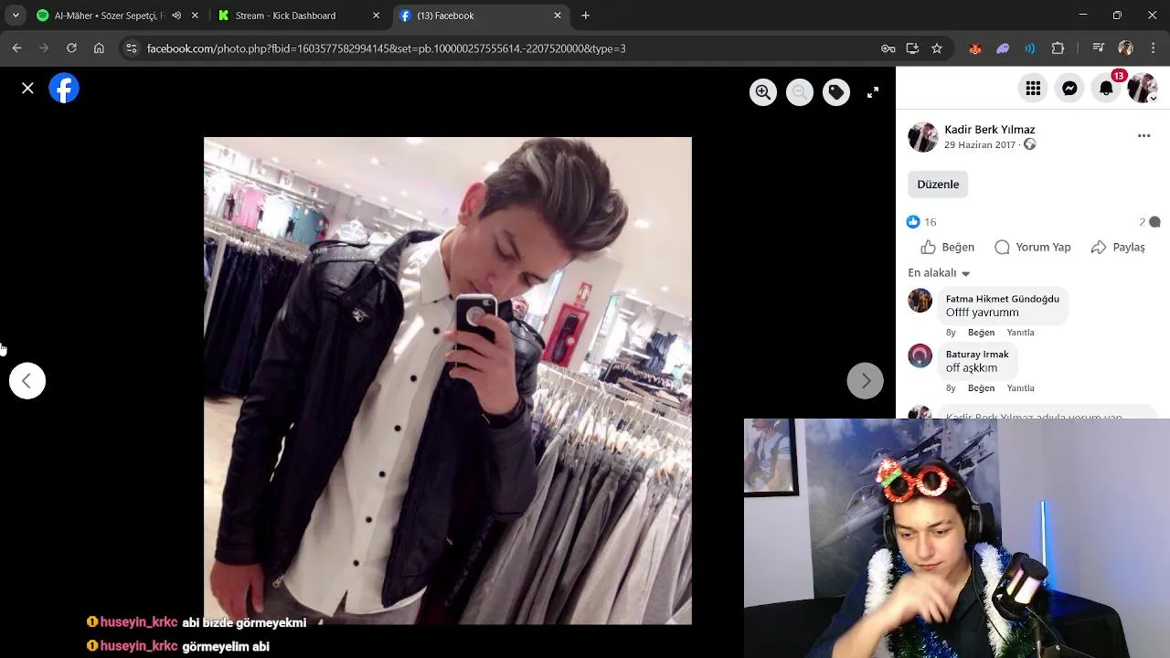1170x658 pixels.
Task: Click install app icon in address bar
Action: 912,48
